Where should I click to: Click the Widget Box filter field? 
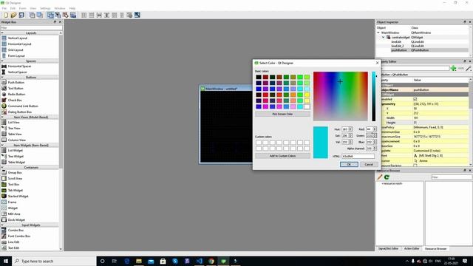click(x=31, y=28)
